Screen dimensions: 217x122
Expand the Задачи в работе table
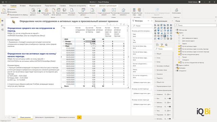point(176,65)
